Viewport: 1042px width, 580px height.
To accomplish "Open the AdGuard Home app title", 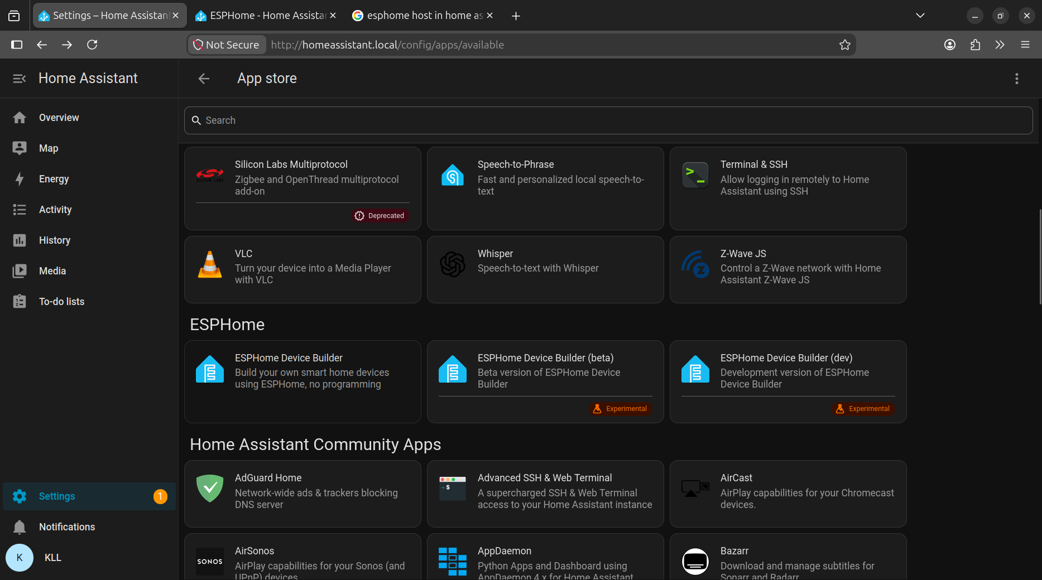I will click(268, 478).
